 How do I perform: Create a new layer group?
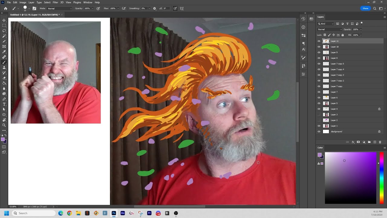point(369,142)
